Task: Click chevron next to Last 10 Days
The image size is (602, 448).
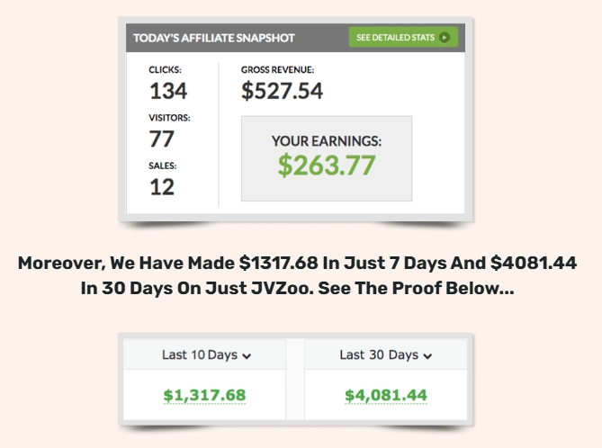Action: click(247, 356)
